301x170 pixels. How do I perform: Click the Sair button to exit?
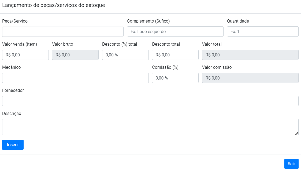(291, 164)
